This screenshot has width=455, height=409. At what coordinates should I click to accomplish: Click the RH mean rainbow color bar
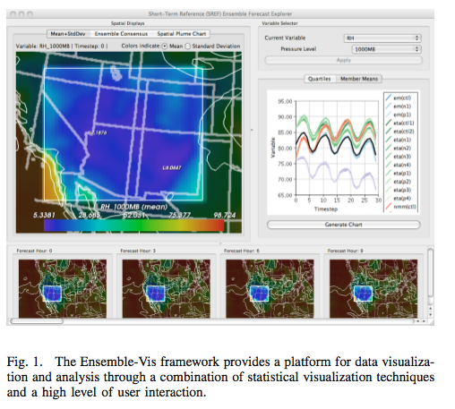pos(133,226)
